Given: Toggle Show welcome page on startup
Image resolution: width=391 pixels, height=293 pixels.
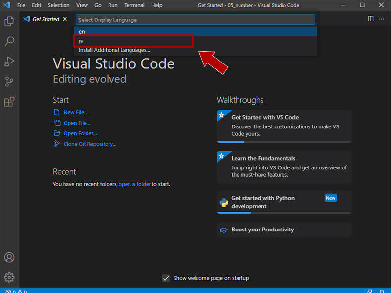Looking at the screenshot, I should (166, 278).
